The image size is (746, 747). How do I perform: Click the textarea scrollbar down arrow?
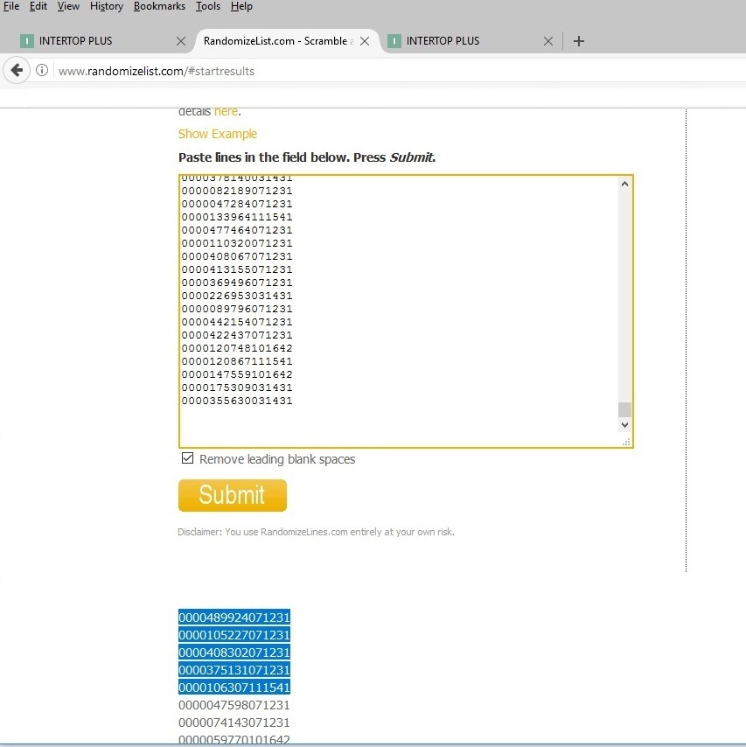click(x=624, y=424)
